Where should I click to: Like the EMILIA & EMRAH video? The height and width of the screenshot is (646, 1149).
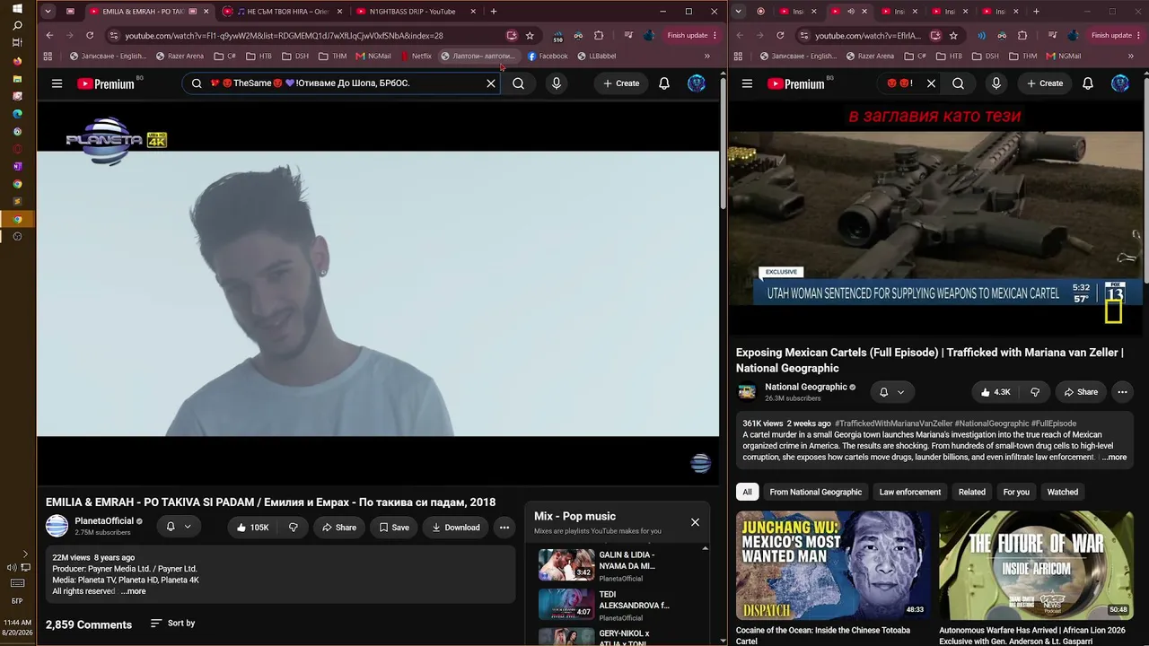253,528
